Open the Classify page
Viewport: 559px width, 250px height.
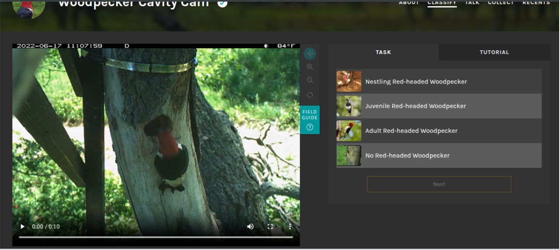point(442,3)
